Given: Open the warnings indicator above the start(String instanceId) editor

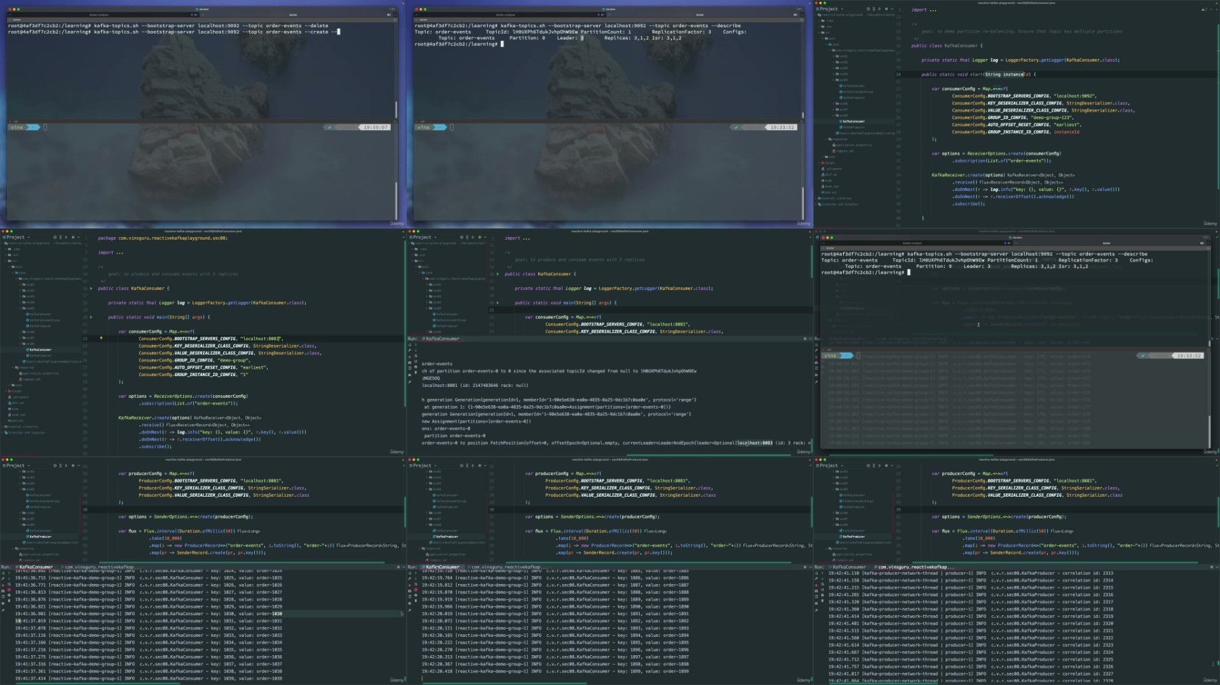Looking at the screenshot, I should click(x=1204, y=9).
